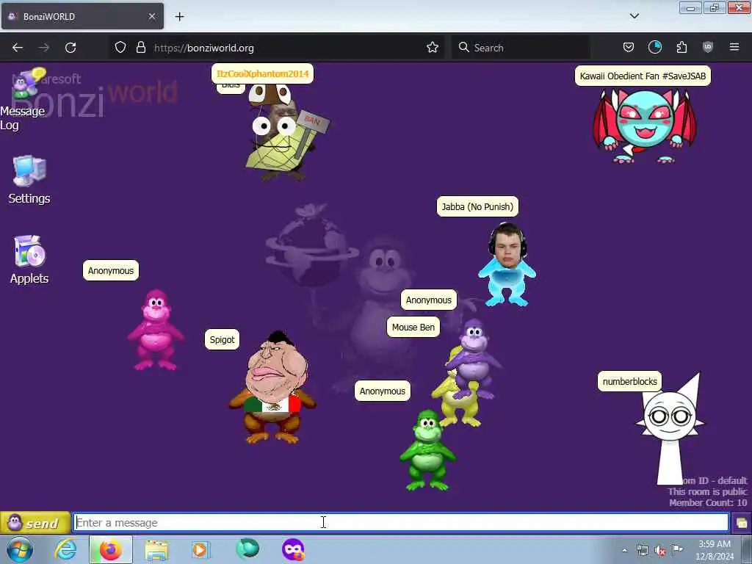The image size is (752, 564).
Task: Click the purple Mouse Ben Bonzi
Action: coord(473,358)
